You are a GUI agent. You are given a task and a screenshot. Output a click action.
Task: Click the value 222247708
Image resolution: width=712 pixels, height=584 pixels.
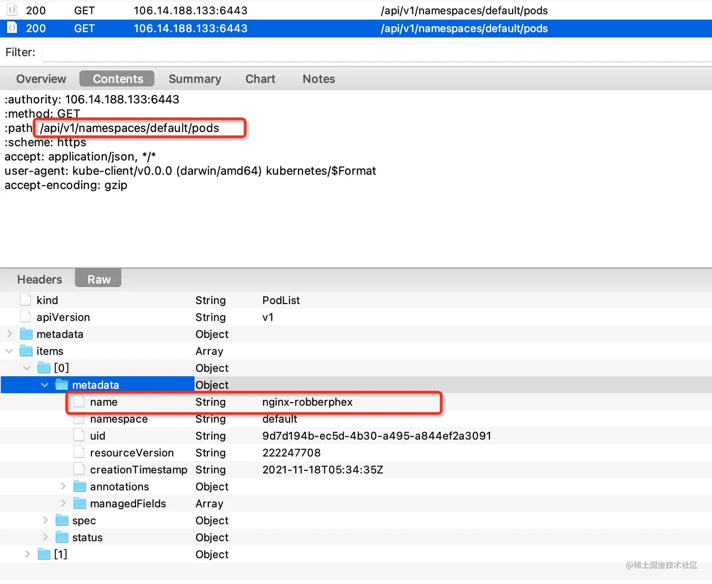[291, 452]
